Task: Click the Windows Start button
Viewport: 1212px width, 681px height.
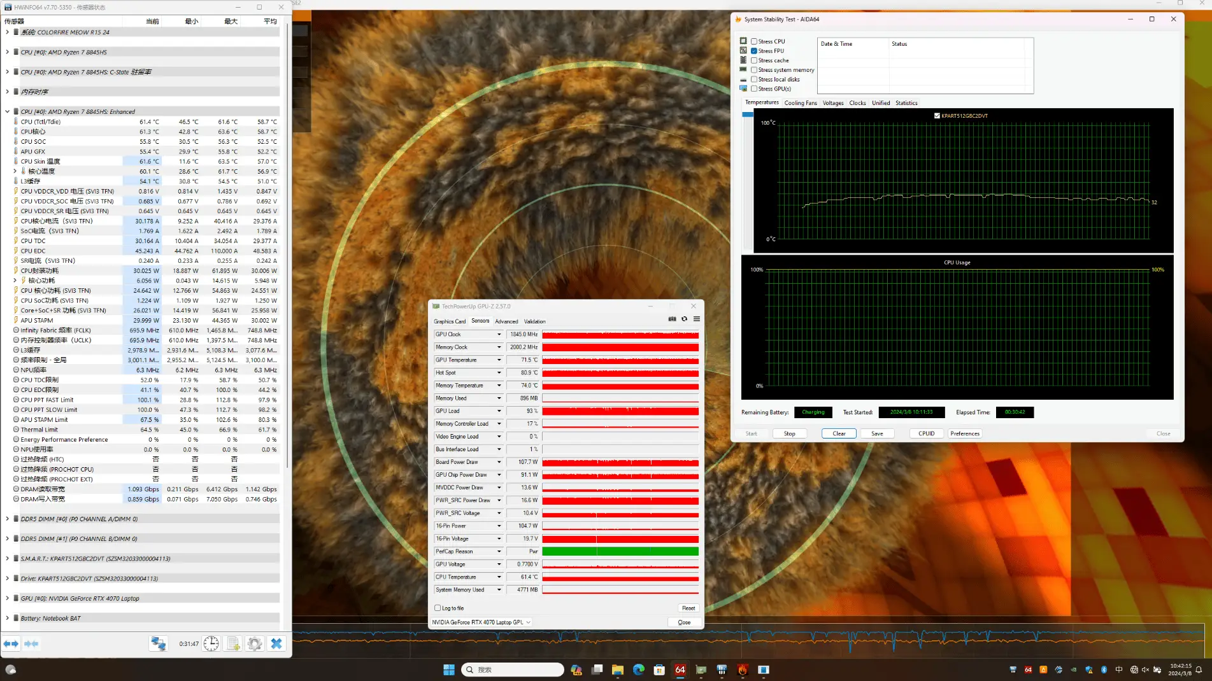Action: click(x=449, y=670)
